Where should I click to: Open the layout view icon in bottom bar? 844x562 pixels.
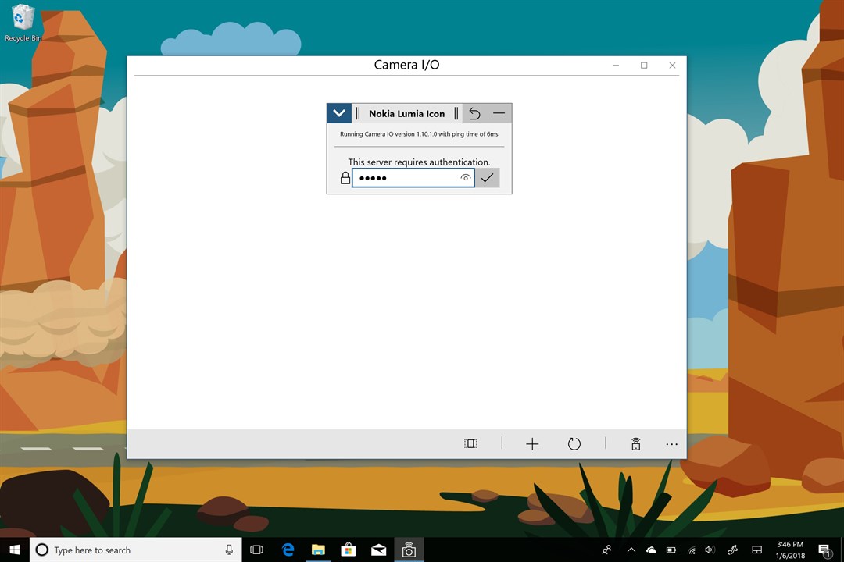click(x=470, y=443)
